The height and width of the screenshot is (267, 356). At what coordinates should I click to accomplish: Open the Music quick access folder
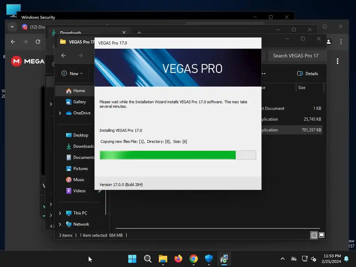tap(75, 180)
